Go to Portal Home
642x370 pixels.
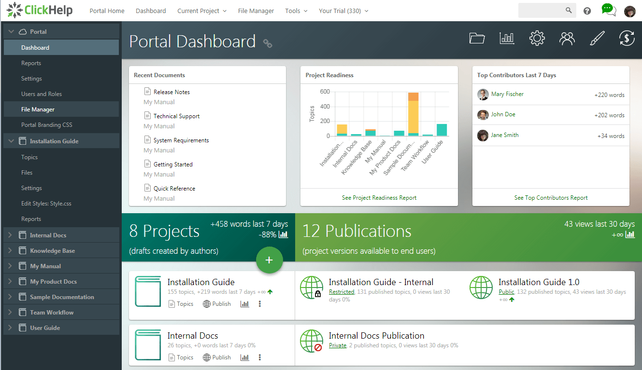107,11
